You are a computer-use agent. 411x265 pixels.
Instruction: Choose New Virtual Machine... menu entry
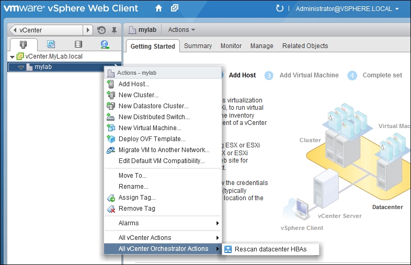163,128
